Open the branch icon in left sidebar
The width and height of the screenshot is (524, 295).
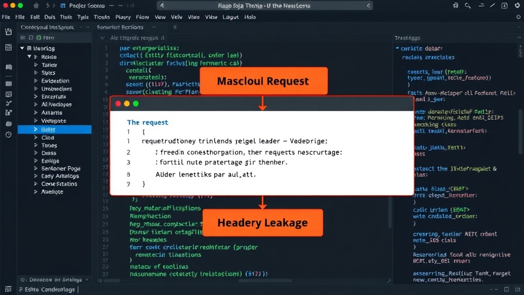point(9,103)
